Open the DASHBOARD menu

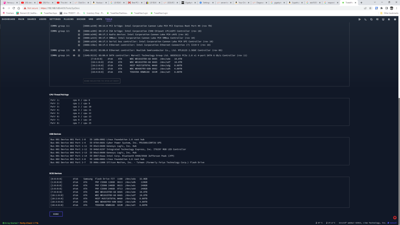tap(8, 19)
